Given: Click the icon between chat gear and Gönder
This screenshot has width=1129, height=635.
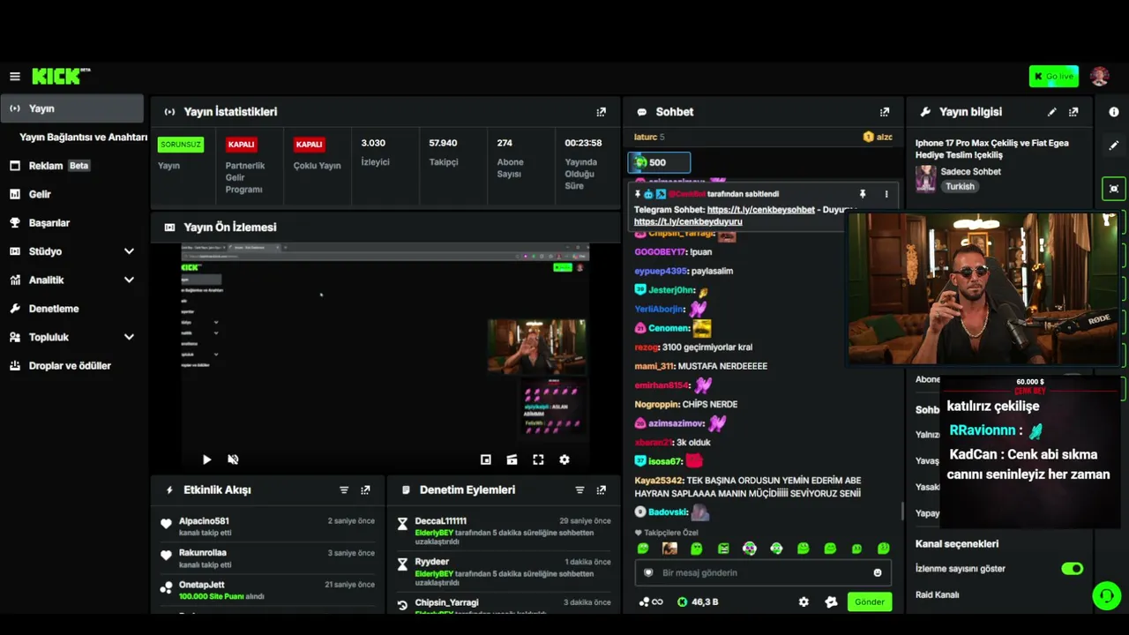Looking at the screenshot, I should (x=831, y=601).
